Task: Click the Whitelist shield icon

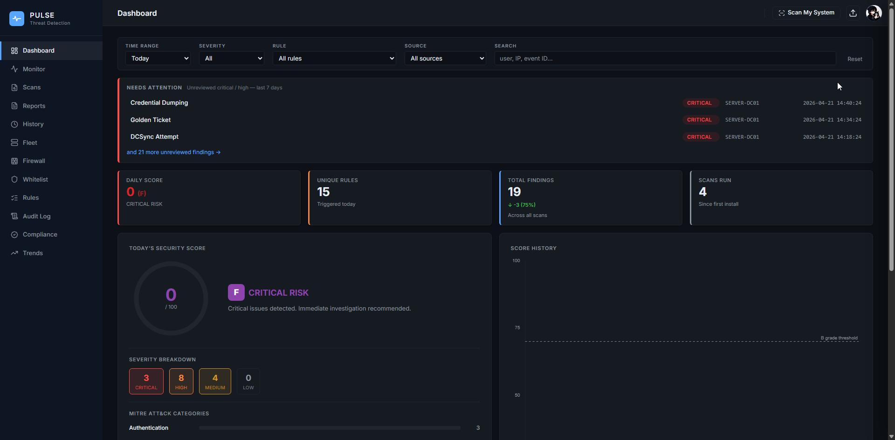Action: pos(14,179)
